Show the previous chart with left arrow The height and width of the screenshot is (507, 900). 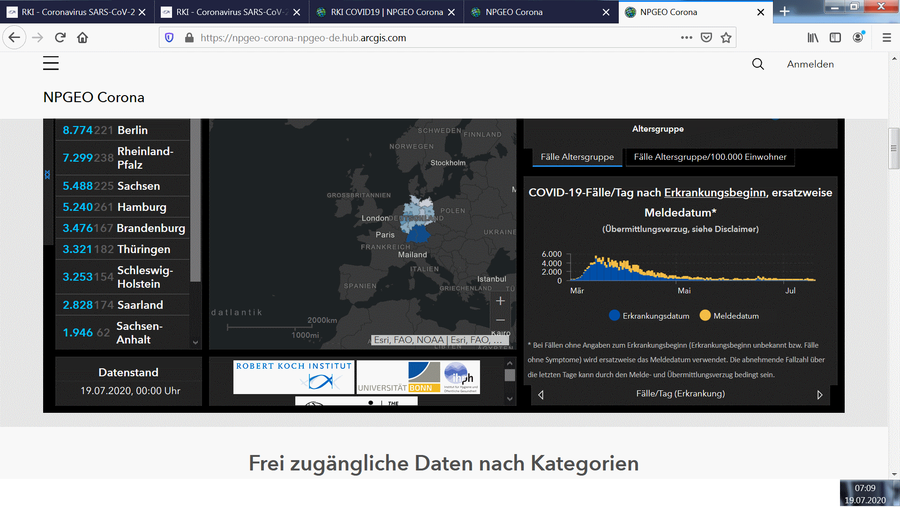tap(541, 395)
